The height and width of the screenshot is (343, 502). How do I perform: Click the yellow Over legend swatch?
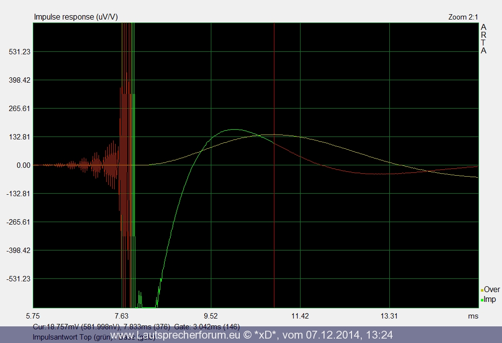482,291
